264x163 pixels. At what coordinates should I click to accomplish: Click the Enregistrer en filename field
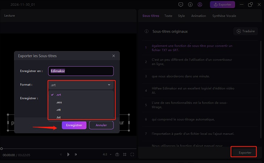81,71
